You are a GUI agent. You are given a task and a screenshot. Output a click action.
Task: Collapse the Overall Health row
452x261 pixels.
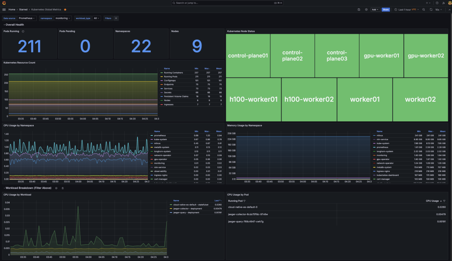pyautogui.click(x=14, y=25)
